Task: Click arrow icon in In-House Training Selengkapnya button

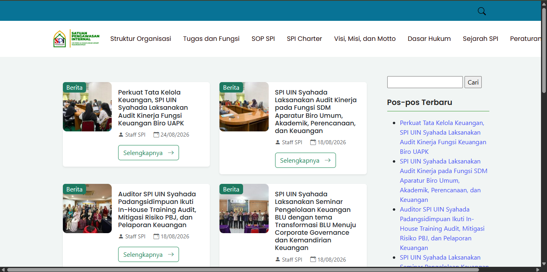Action: pos(171,254)
